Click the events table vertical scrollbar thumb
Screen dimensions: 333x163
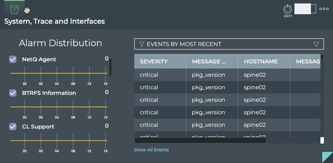click(x=322, y=57)
